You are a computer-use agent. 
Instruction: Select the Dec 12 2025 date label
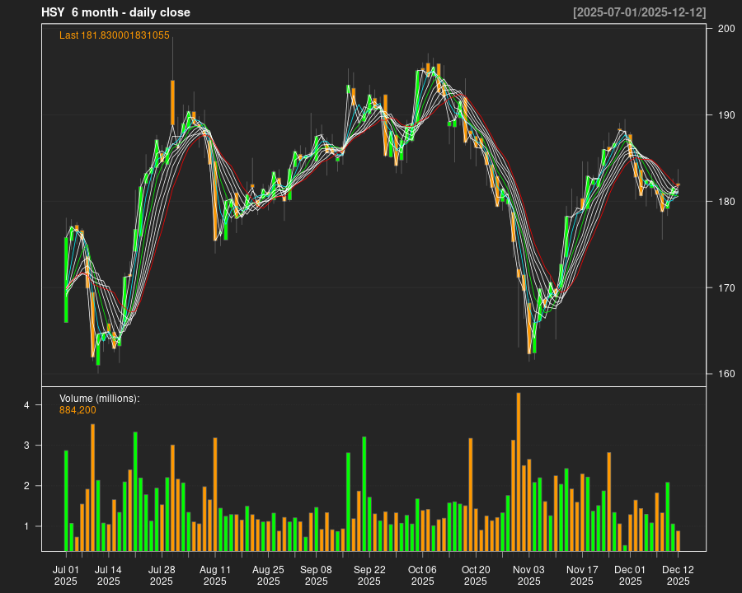tap(678, 575)
